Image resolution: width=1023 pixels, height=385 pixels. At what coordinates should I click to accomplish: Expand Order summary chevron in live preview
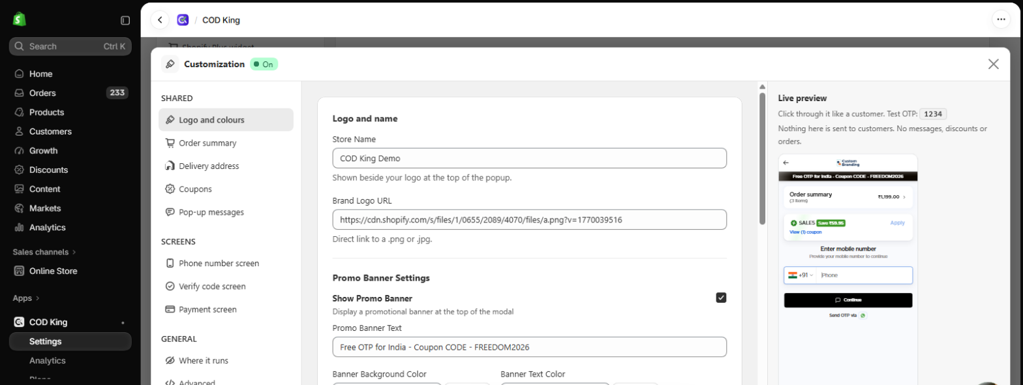pos(904,196)
